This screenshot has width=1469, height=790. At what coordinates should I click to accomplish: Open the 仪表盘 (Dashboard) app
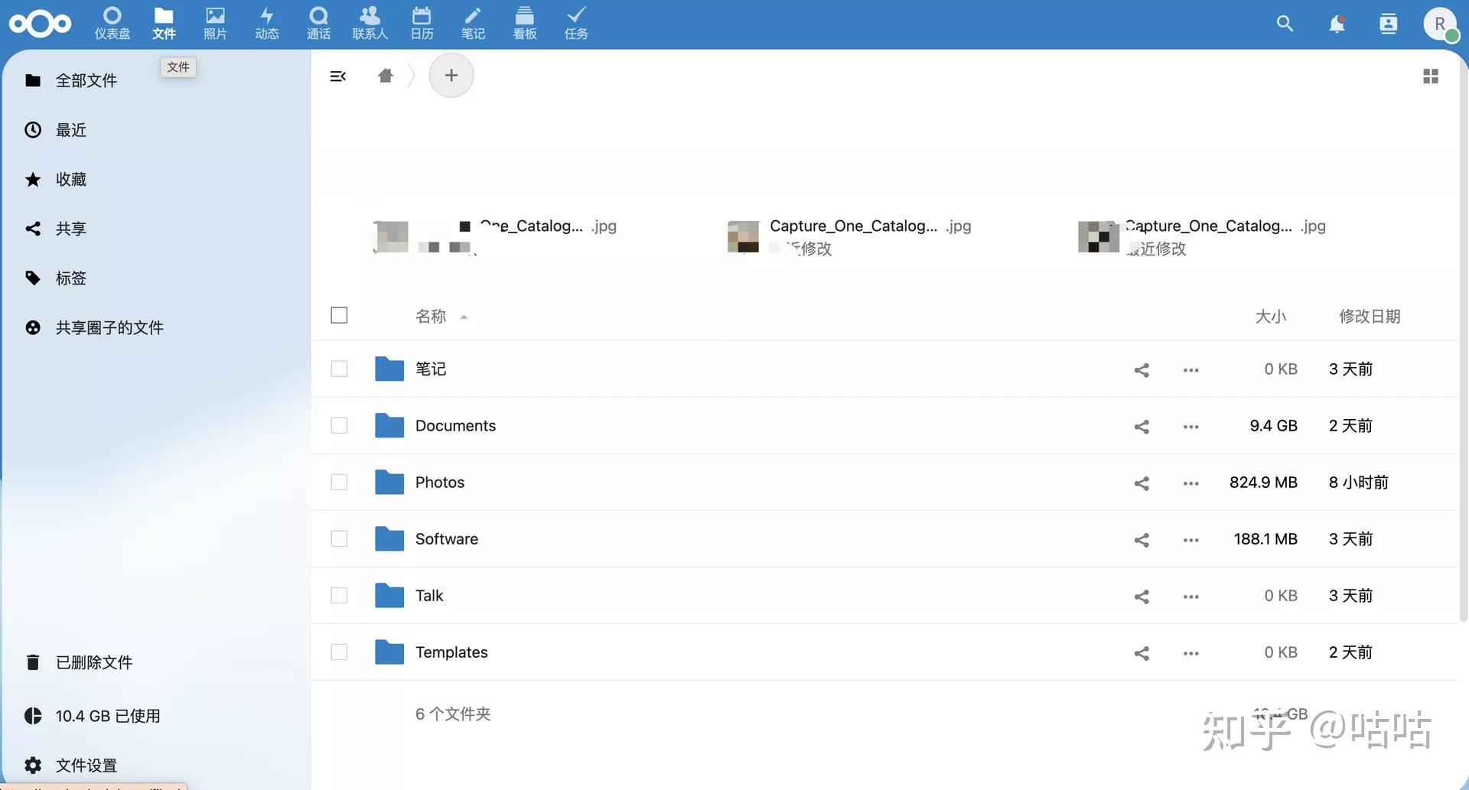112,23
